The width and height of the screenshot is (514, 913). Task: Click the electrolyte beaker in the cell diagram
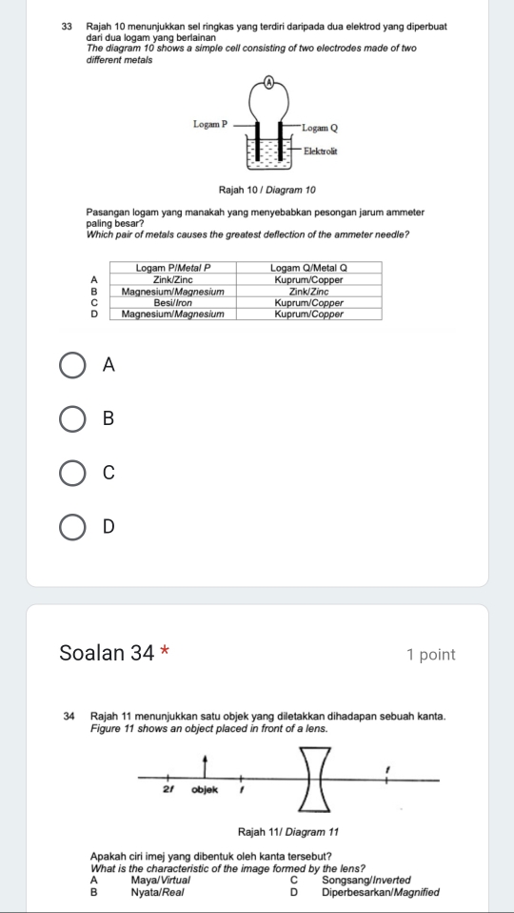point(268,153)
